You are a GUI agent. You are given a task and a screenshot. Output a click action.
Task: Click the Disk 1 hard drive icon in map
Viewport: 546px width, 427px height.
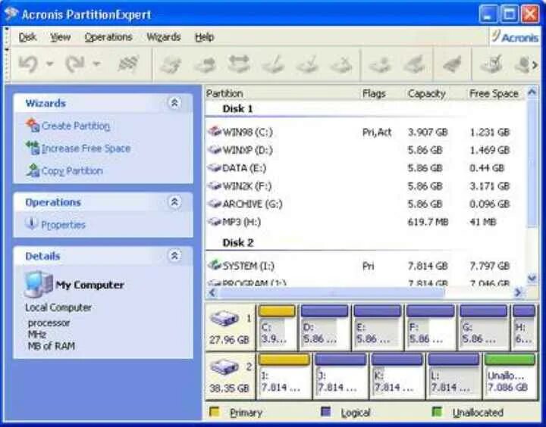pyautogui.click(x=225, y=318)
